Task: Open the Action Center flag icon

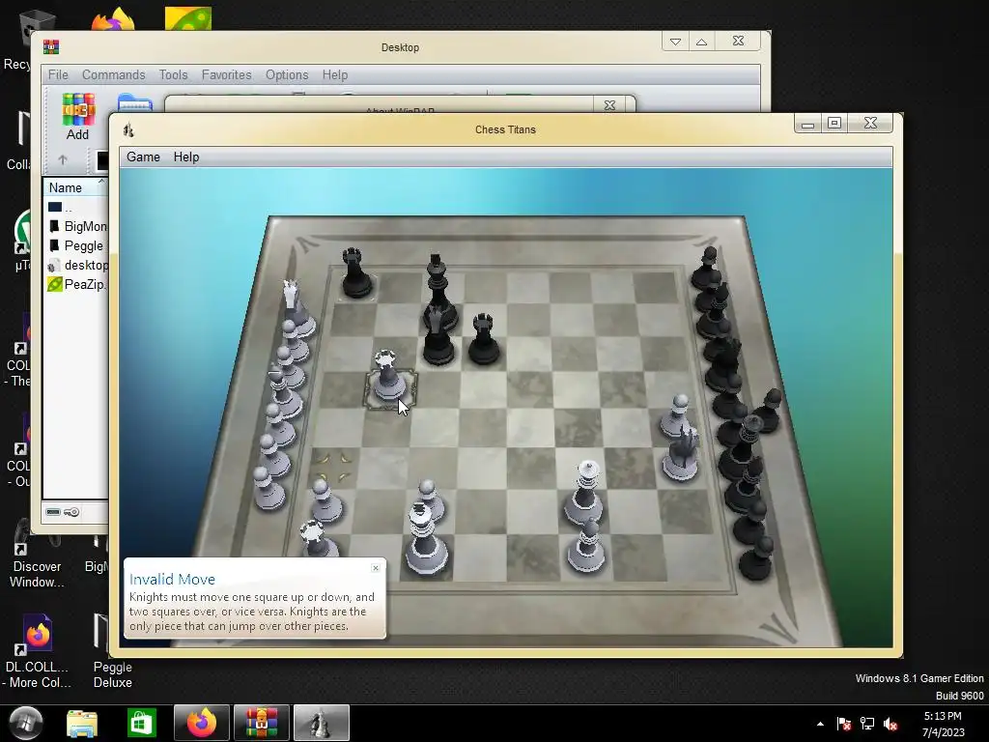Action: point(843,724)
